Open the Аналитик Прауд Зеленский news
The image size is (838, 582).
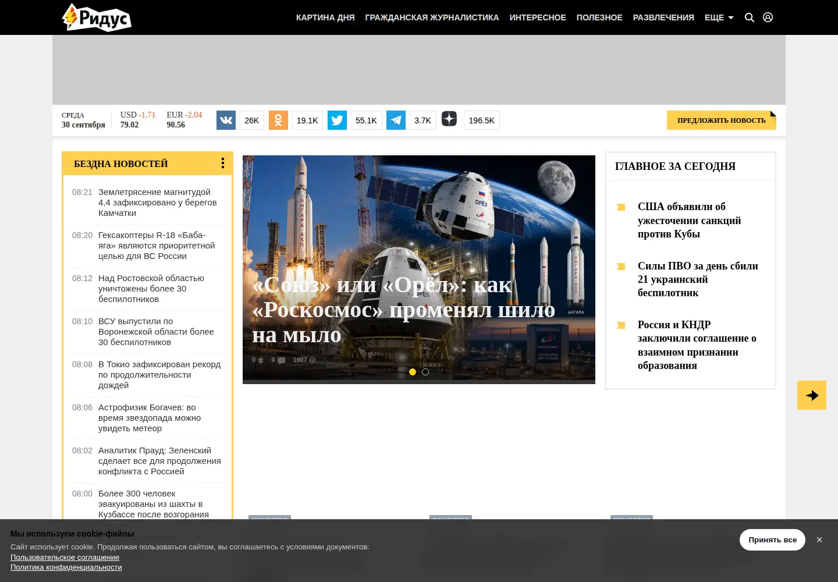click(x=159, y=461)
